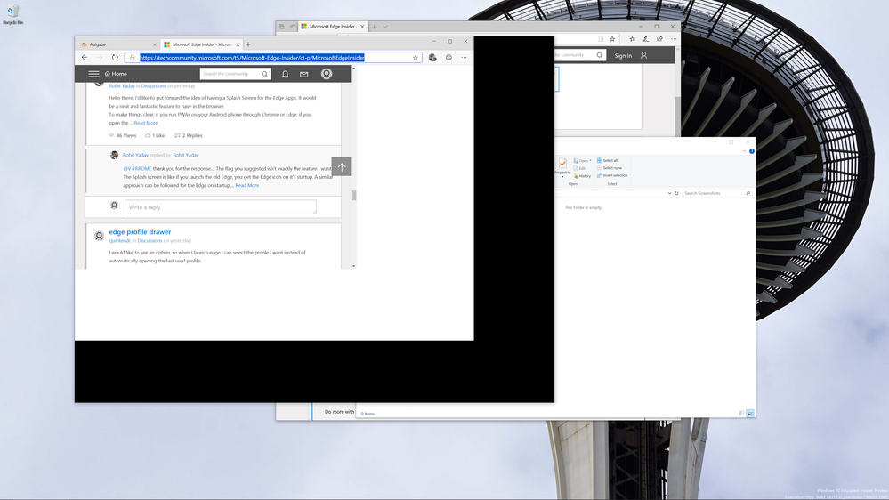Open the user account avatar in community header

(x=327, y=74)
